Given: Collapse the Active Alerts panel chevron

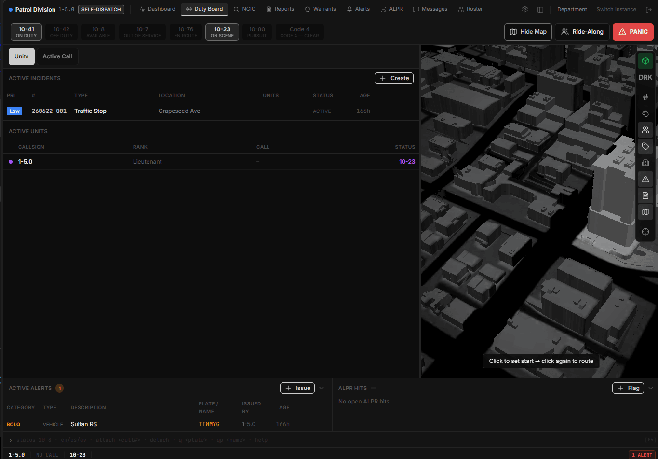Looking at the screenshot, I should tap(322, 388).
